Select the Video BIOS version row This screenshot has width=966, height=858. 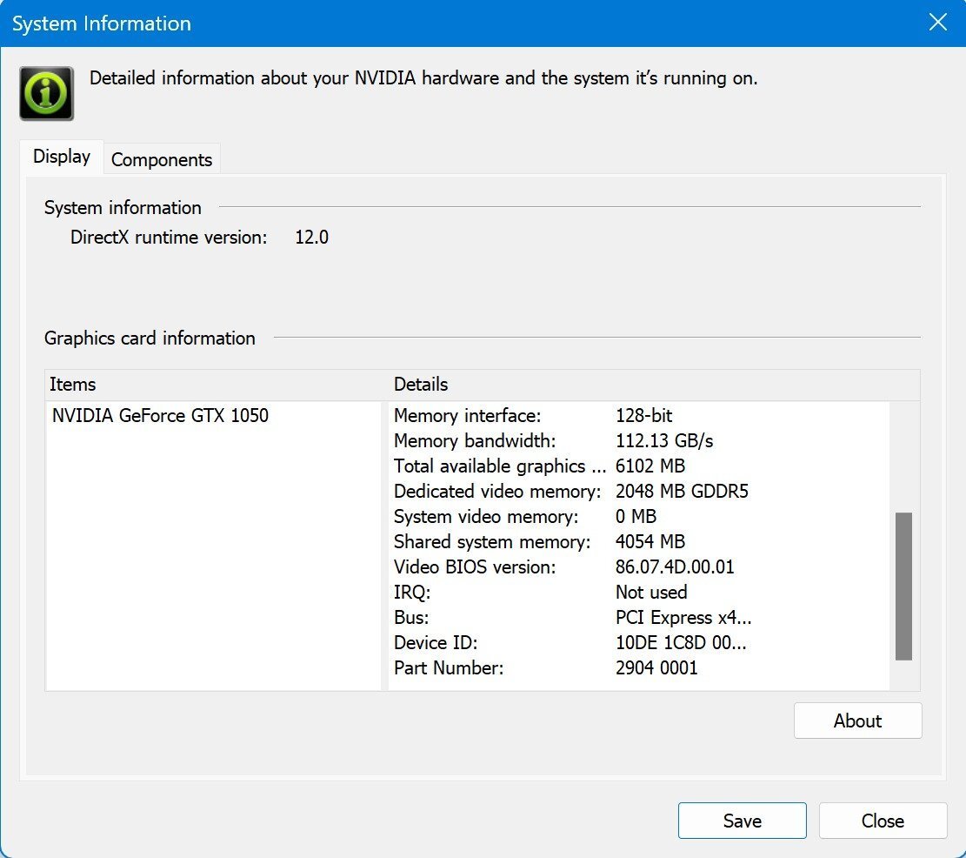pyautogui.click(x=638, y=567)
